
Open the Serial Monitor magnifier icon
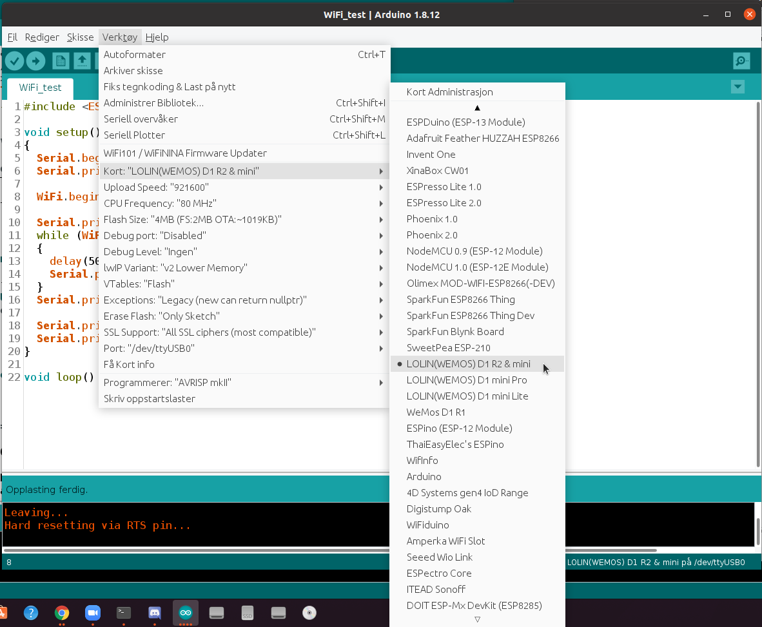(x=741, y=61)
